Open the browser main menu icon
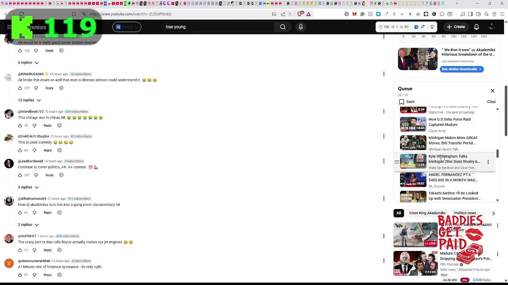The height and width of the screenshot is (285, 508). (502, 14)
